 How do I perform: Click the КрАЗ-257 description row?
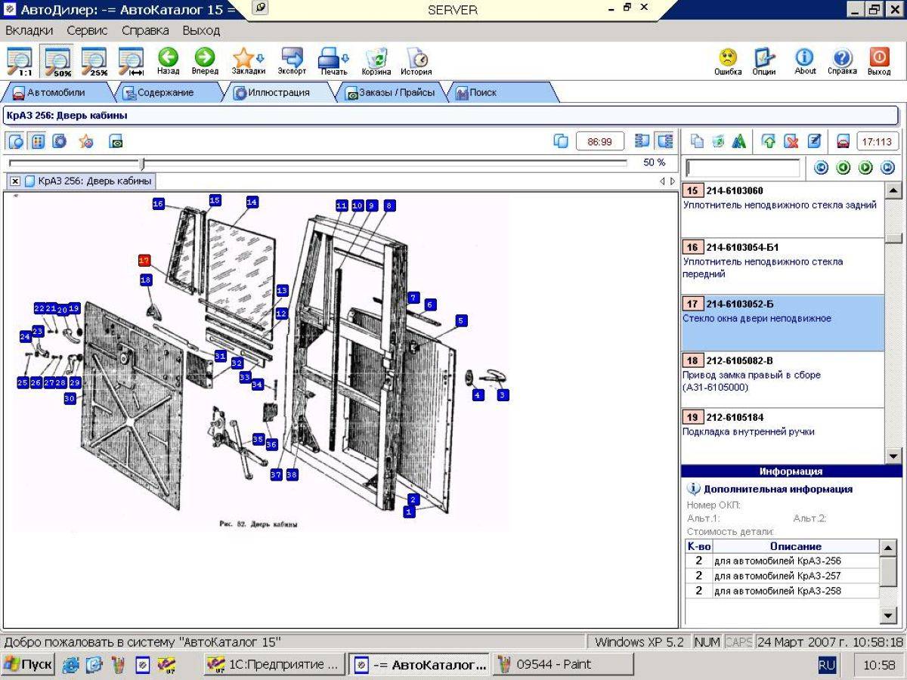[782, 576]
